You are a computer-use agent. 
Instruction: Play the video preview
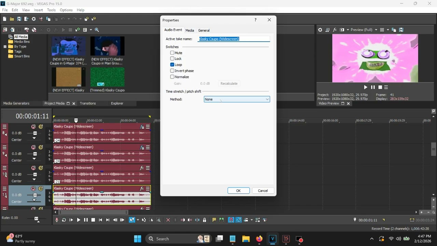coord(366,87)
